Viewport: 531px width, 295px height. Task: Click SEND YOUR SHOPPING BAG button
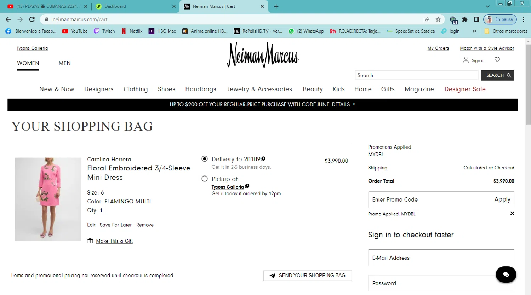click(x=307, y=276)
